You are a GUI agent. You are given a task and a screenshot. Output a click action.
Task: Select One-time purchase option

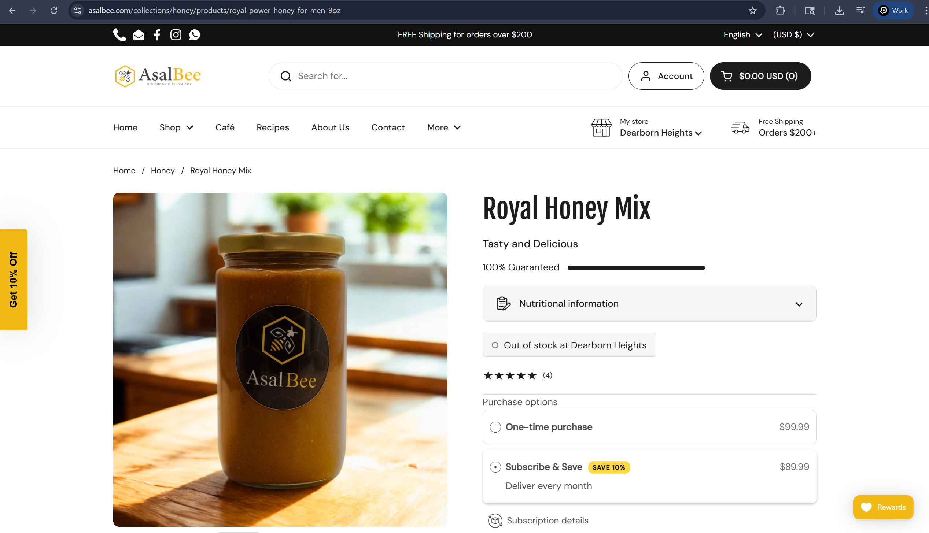click(649, 427)
